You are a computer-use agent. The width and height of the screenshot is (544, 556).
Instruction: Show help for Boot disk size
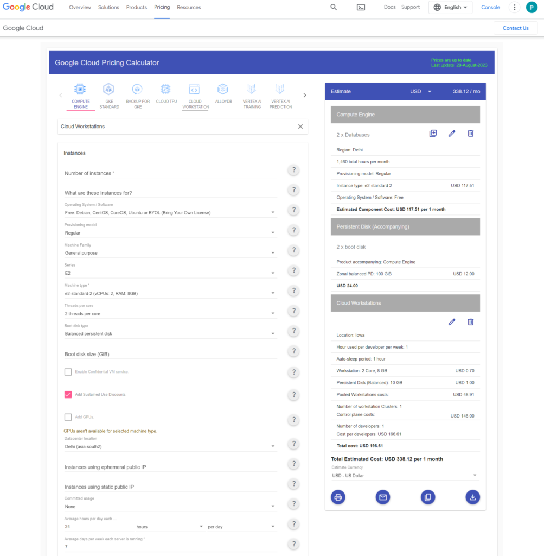(x=293, y=351)
